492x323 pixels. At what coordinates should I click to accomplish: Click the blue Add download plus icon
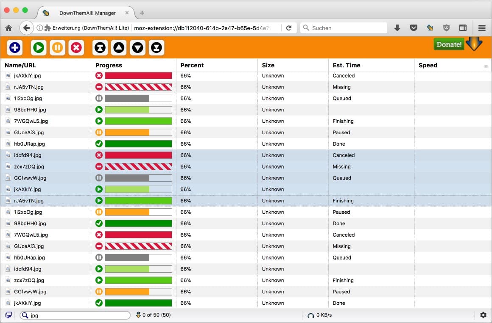(x=15, y=47)
